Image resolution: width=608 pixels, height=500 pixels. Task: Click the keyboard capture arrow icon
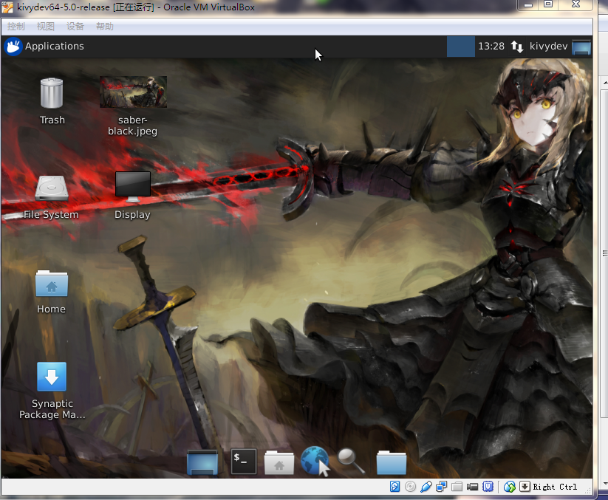(525, 487)
